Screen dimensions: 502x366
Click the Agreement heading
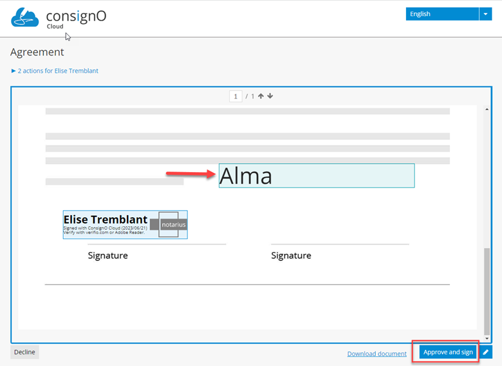pyautogui.click(x=37, y=52)
